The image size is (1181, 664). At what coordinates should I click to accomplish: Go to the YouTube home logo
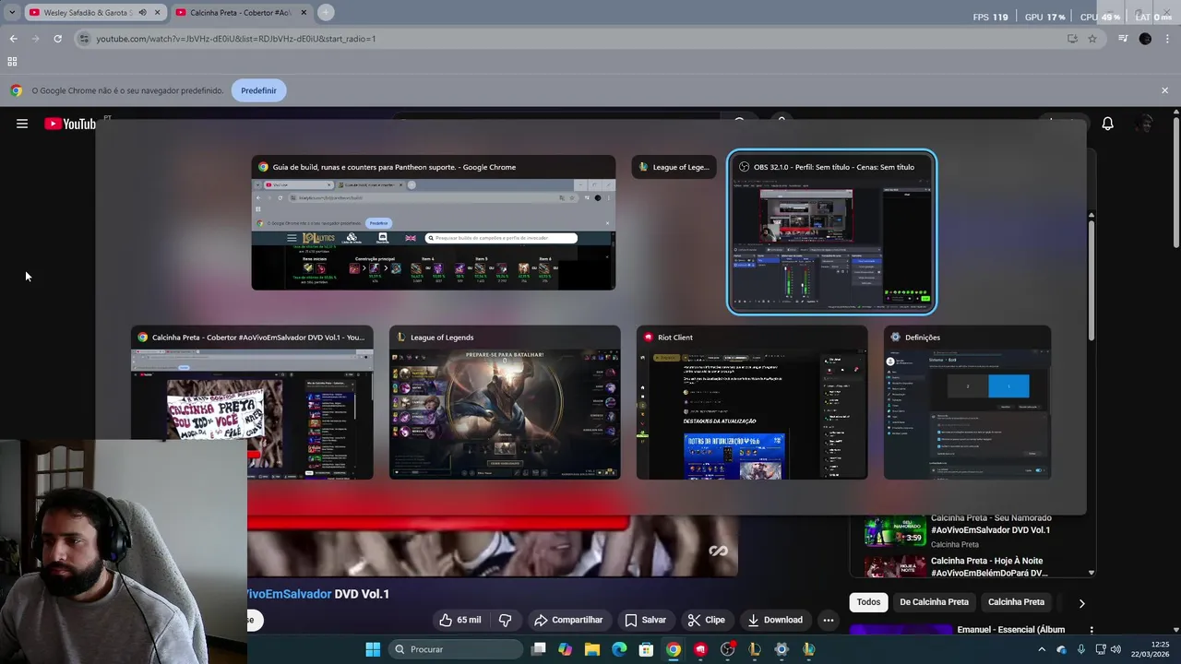click(x=70, y=124)
